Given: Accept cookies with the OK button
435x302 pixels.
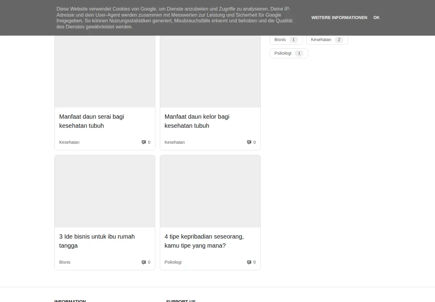Looking at the screenshot, I should [x=376, y=18].
